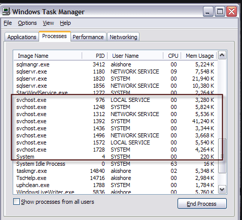Select svchost.exe with PID 1248
Screen dimensions: 242x220
pos(115,107)
